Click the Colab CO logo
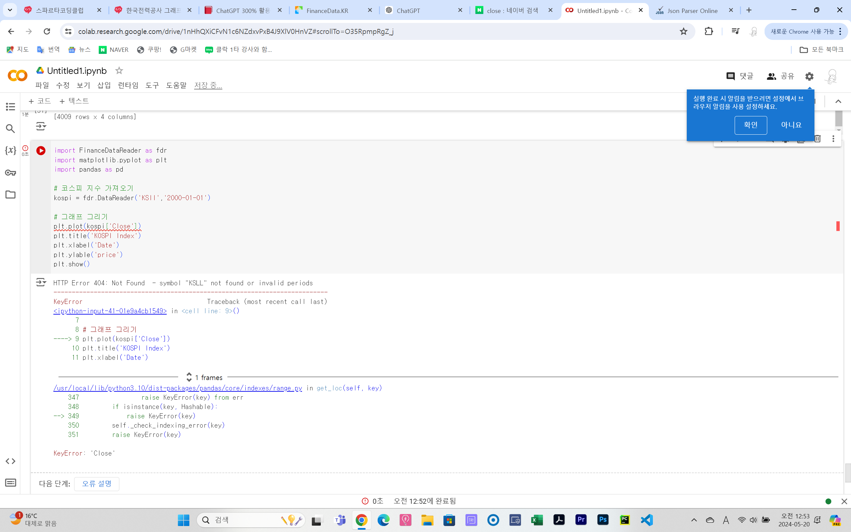Screen dimensions: 851x532 tap(18, 75)
